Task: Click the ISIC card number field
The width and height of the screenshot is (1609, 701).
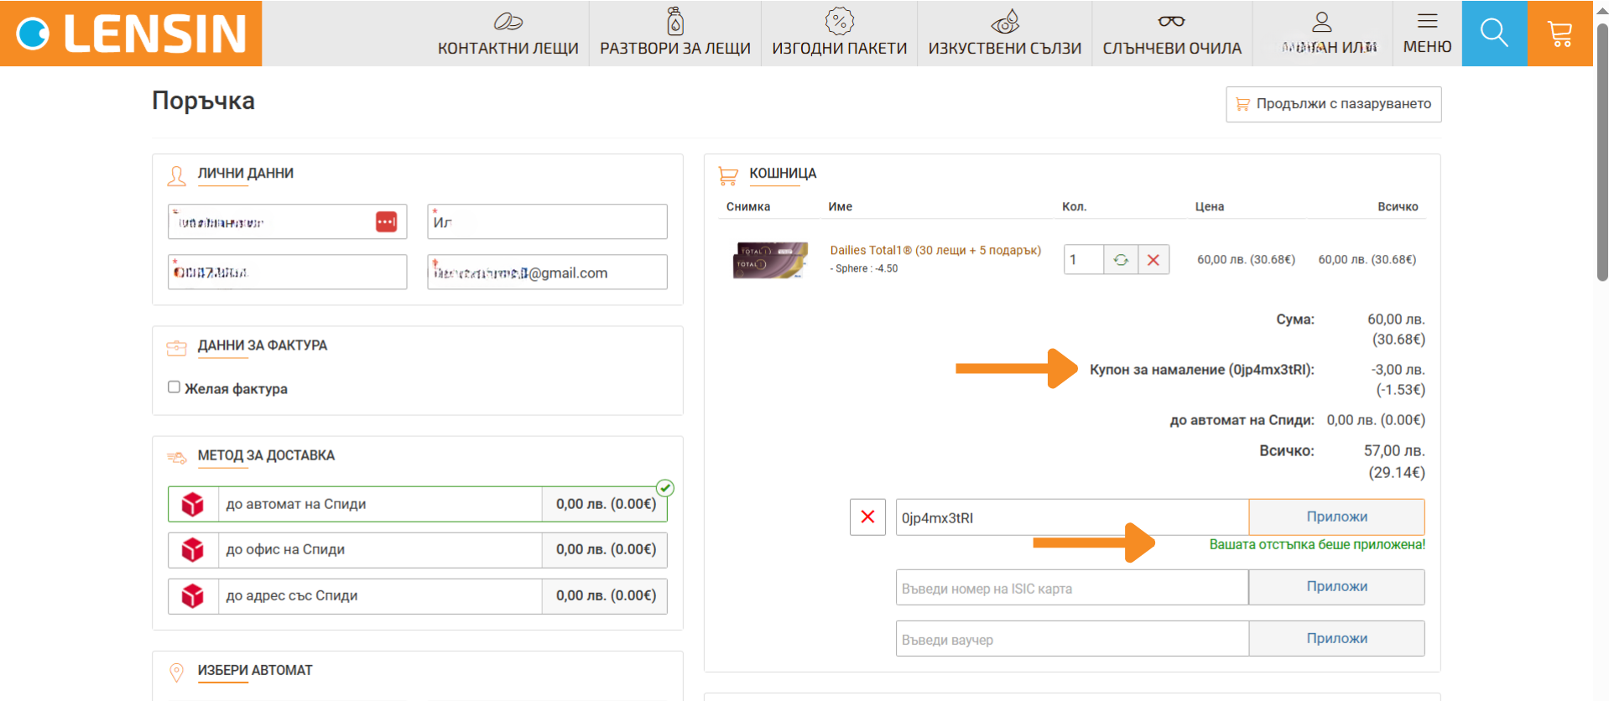Action: click(1072, 588)
